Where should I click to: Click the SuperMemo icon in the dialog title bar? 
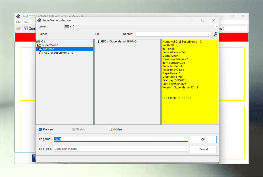(39, 20)
